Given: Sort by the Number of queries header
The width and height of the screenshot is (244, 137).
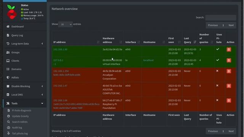Looking at the screenshot, I should (x=206, y=38).
